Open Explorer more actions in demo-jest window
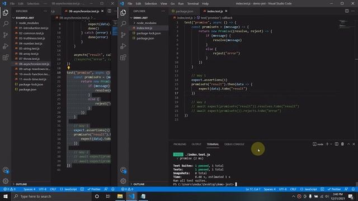Screen dimensions: 358x201 pyautogui.click(x=163, y=11)
